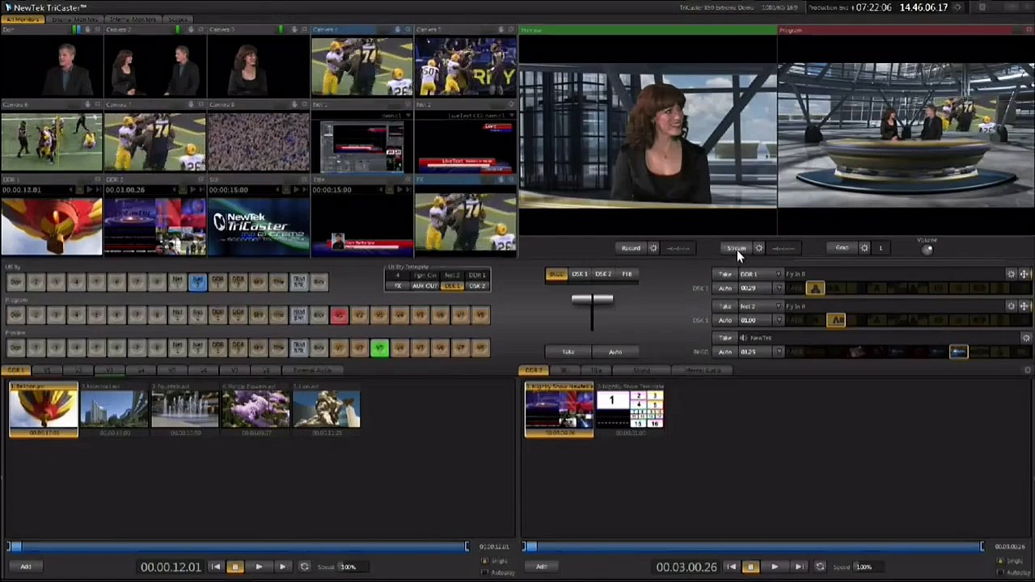The image size is (1035, 582).
Task: Select hot air balloon clip in DDR 1
Action: click(44, 411)
